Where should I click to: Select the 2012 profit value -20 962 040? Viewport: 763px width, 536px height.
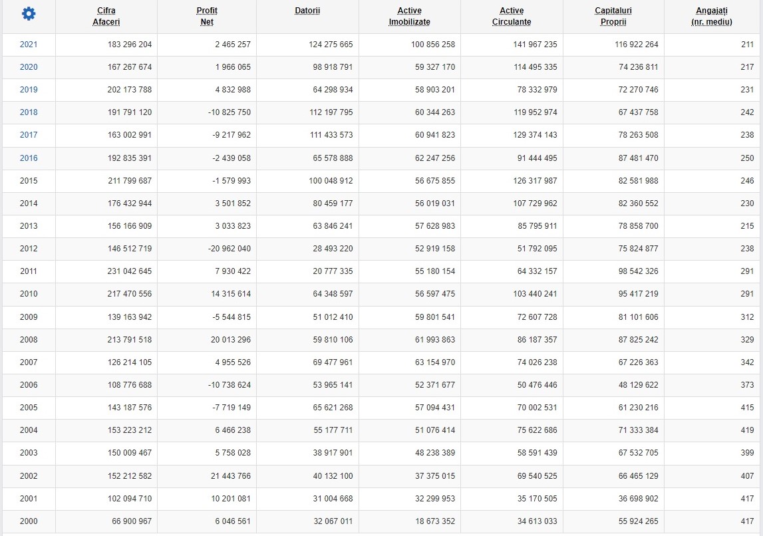click(x=229, y=249)
